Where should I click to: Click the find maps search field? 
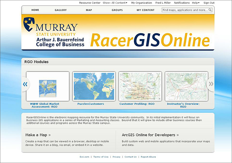(186, 10)
